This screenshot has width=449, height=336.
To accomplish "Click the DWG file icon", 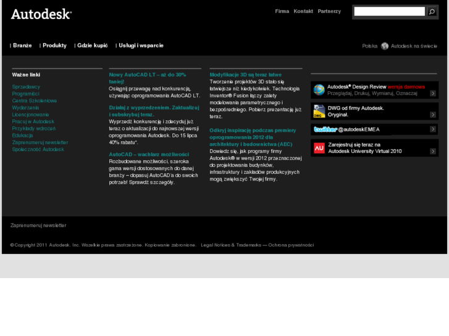I will (319, 111).
